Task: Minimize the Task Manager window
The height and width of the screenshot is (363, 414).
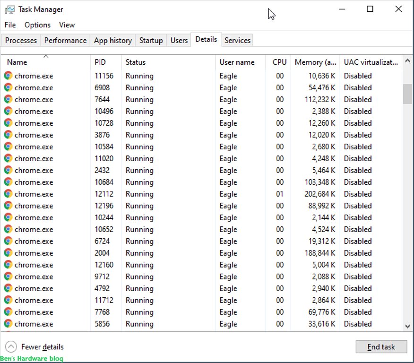Action: [x=342, y=9]
